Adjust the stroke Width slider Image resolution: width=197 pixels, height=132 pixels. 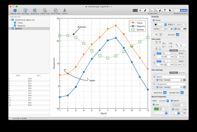click(x=178, y=25)
